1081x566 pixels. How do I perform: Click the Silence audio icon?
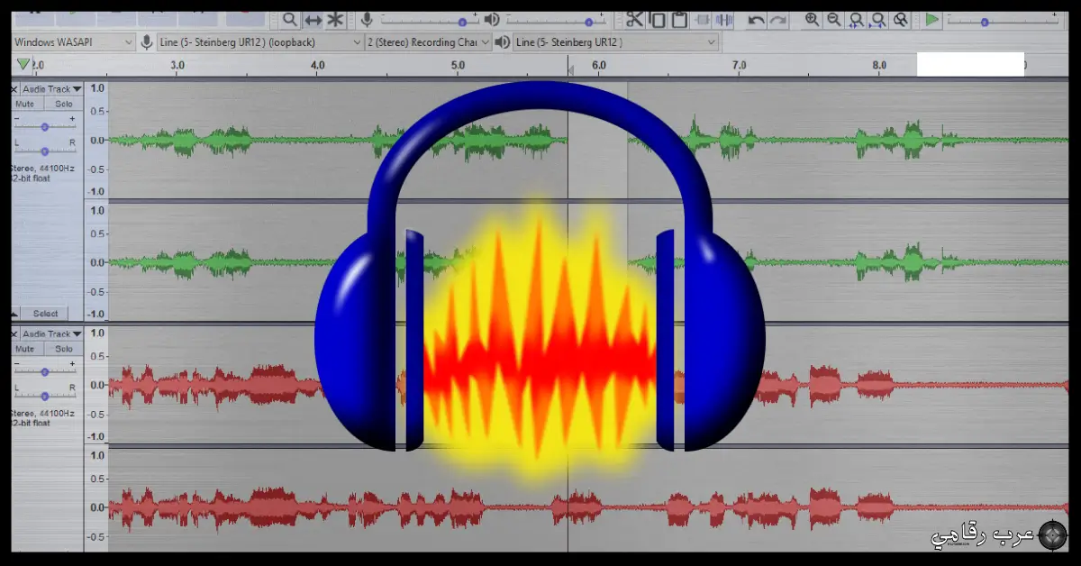click(726, 19)
